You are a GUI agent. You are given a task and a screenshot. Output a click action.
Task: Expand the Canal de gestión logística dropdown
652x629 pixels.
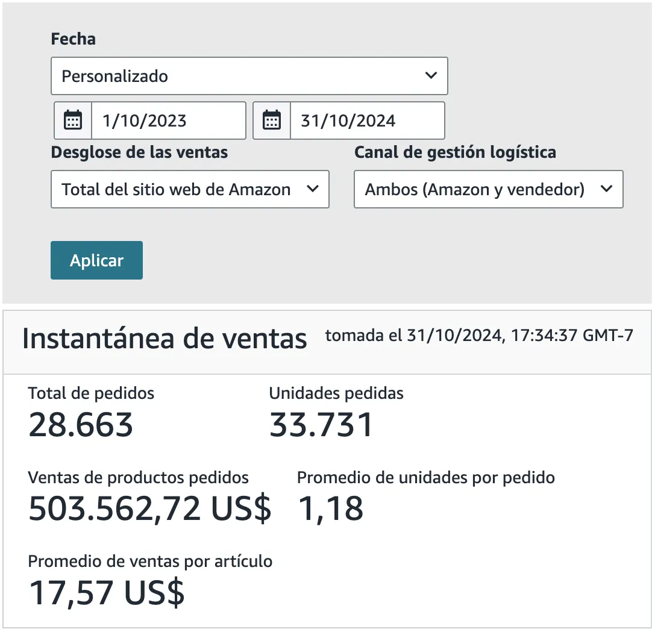coord(488,189)
